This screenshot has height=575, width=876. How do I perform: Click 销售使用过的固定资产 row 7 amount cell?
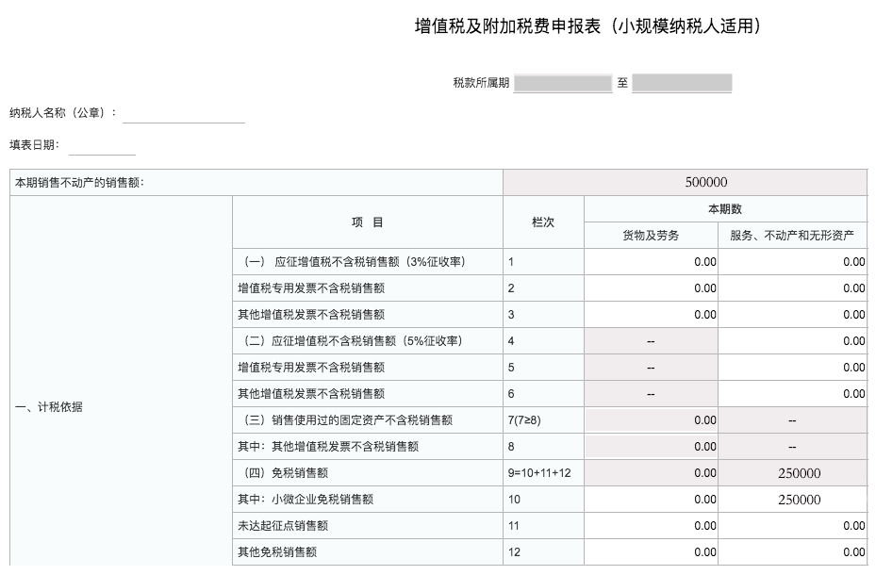tap(651, 419)
